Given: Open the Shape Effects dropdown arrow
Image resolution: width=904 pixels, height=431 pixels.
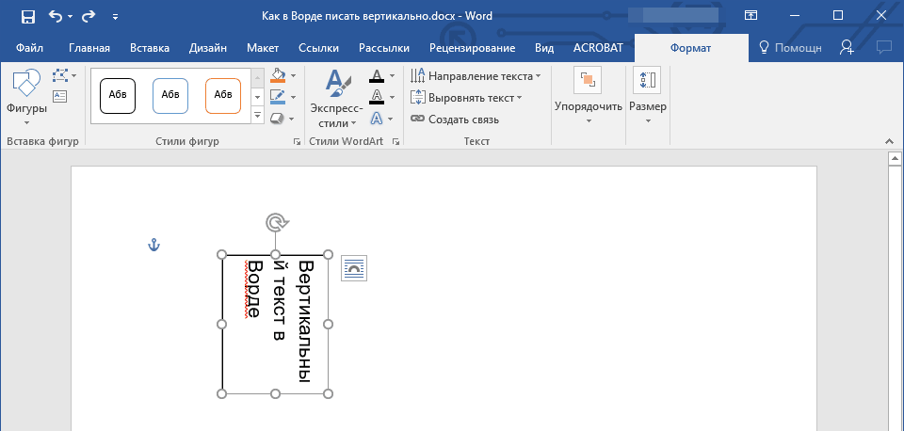Looking at the screenshot, I should tap(292, 119).
